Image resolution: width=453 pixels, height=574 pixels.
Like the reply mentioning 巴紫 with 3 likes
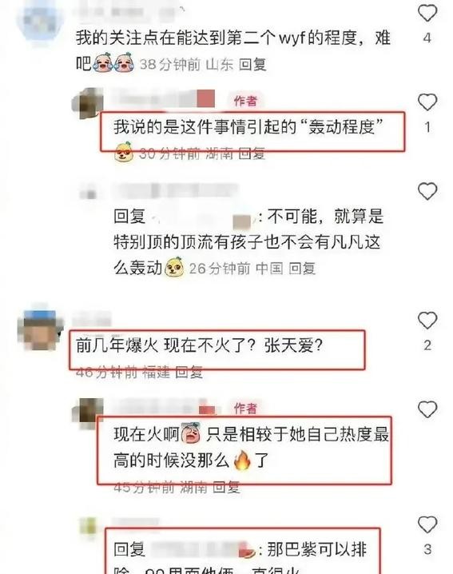pos(427,524)
